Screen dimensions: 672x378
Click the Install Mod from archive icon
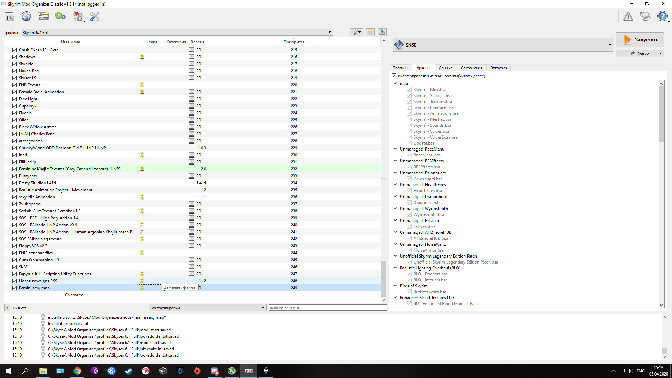tap(9, 16)
